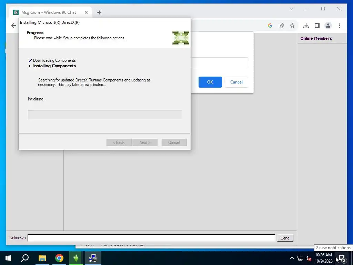This screenshot has width=353, height=265.
Task: Show hidden system tray icons
Action: click(292, 258)
